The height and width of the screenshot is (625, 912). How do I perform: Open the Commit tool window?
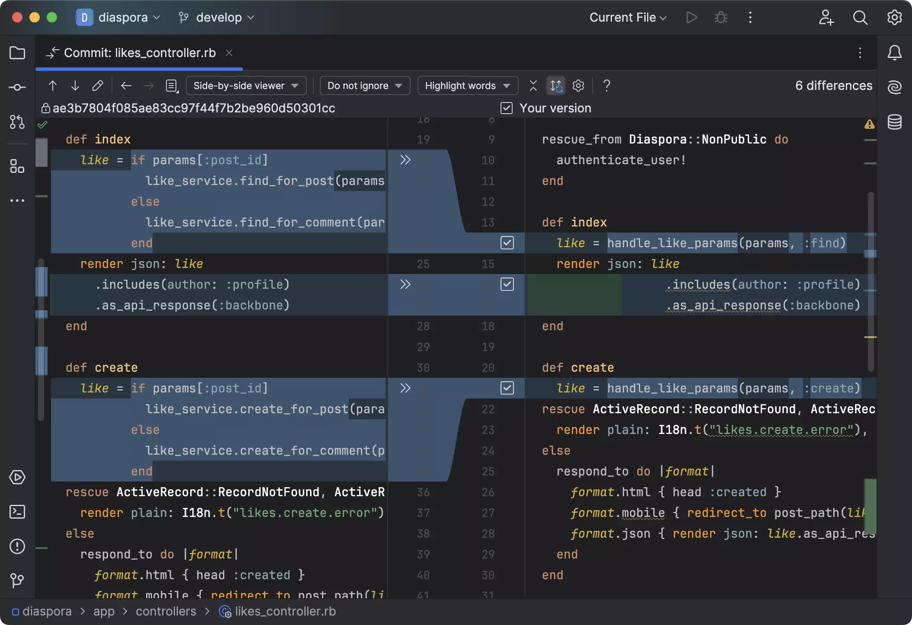point(17,87)
